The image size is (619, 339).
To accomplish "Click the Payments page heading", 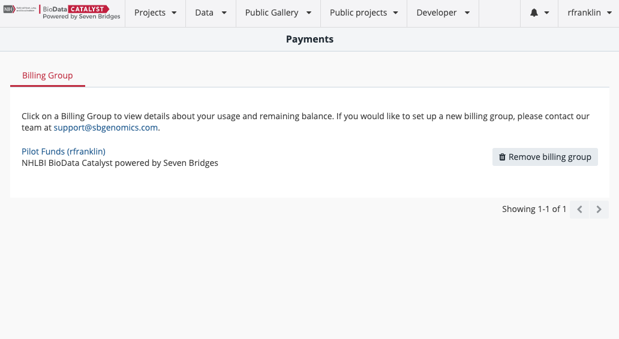I will pos(309,39).
